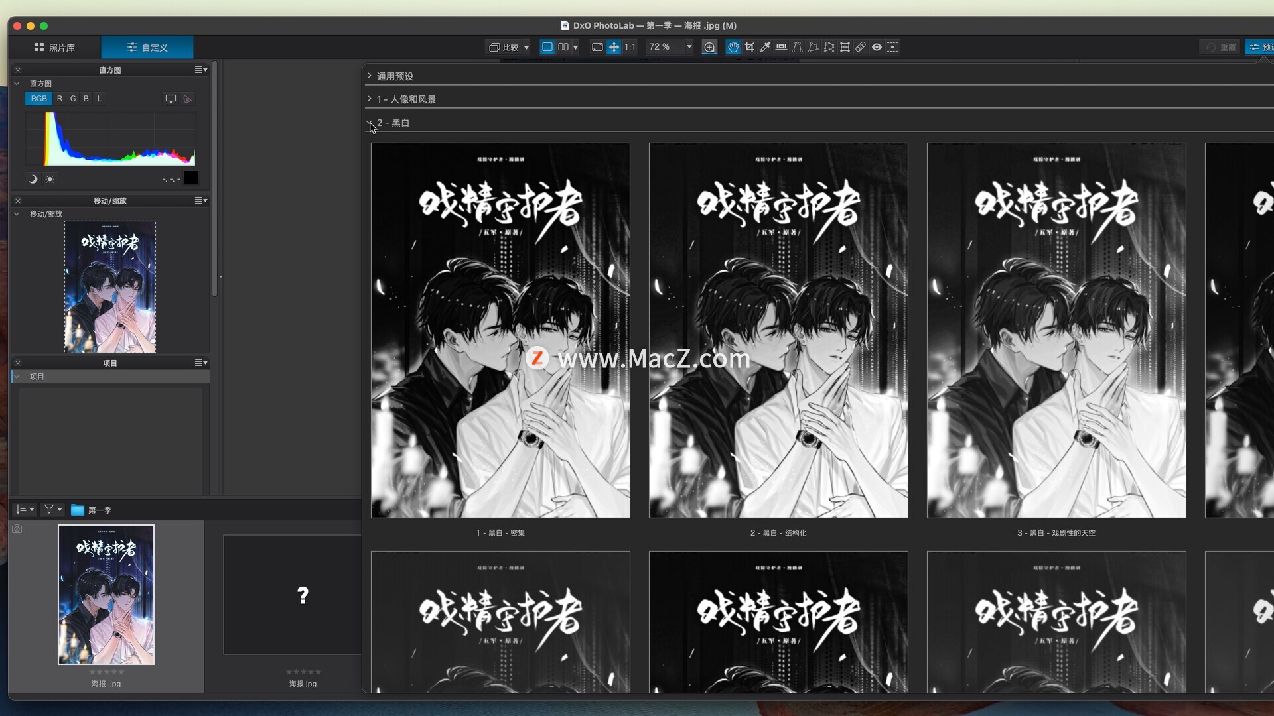Rate the selected 海报 .jpg with stars
Screen dimensions: 1274x716
click(x=106, y=672)
